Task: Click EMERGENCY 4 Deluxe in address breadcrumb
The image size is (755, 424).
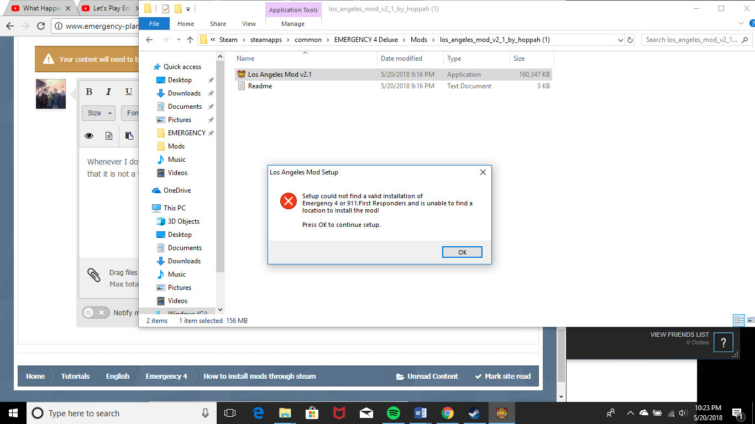Action: click(x=366, y=40)
